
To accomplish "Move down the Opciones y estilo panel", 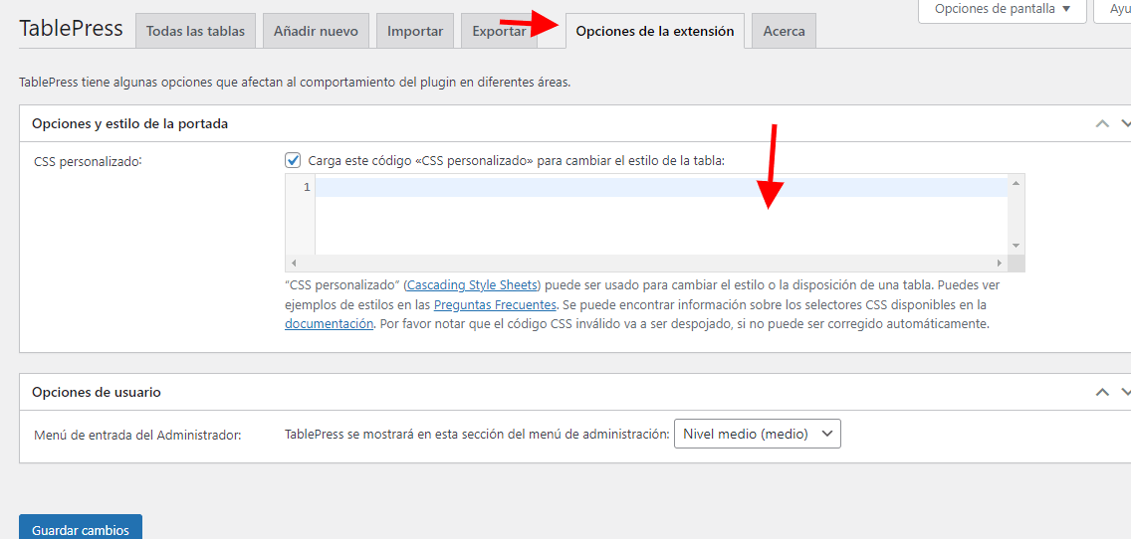I will point(1126,123).
